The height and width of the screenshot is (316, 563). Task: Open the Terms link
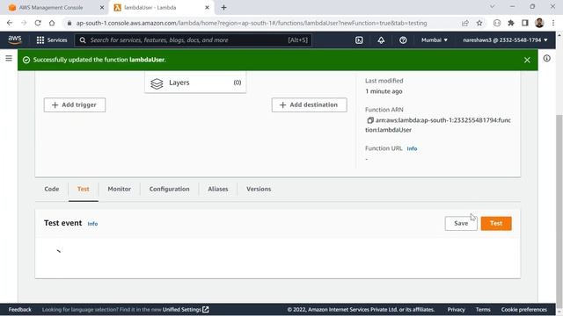pyautogui.click(x=483, y=310)
